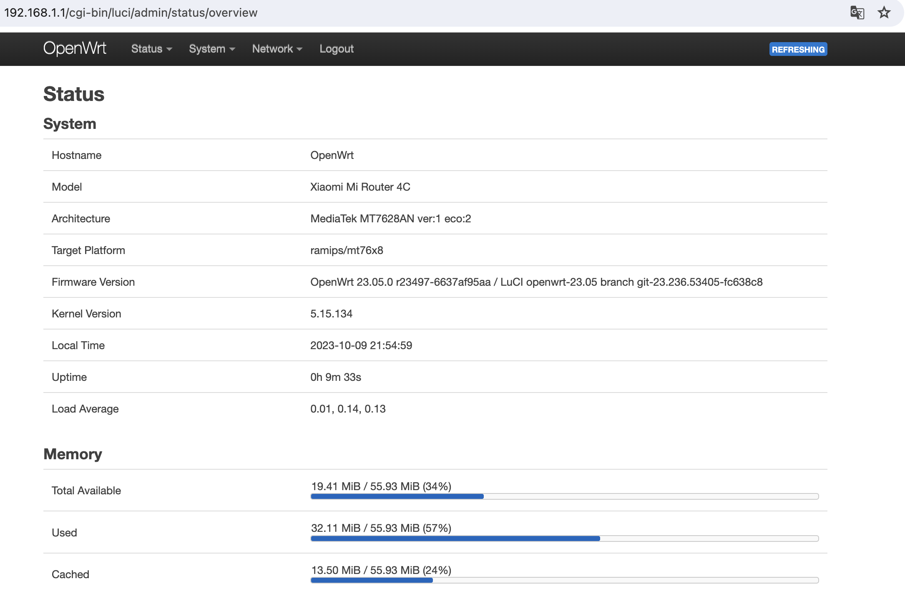Image resolution: width=905 pixels, height=604 pixels.
Task: Click the OpenWrt logo brand link
Action: [x=75, y=49]
